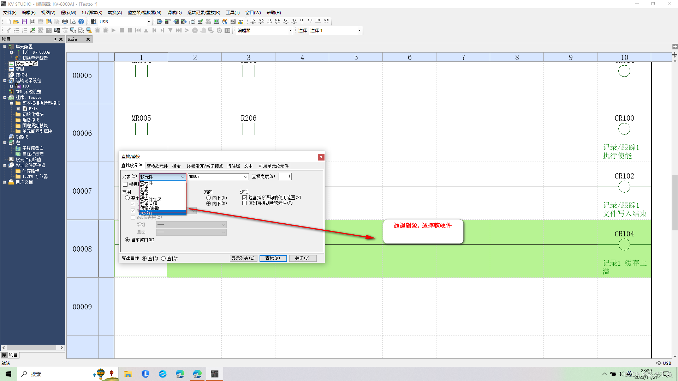Switch to 行注释 tab
This screenshot has width=678, height=381.
pyautogui.click(x=233, y=166)
